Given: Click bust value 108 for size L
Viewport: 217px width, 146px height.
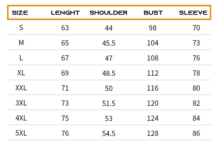Looking at the screenshot, I should (x=153, y=58).
